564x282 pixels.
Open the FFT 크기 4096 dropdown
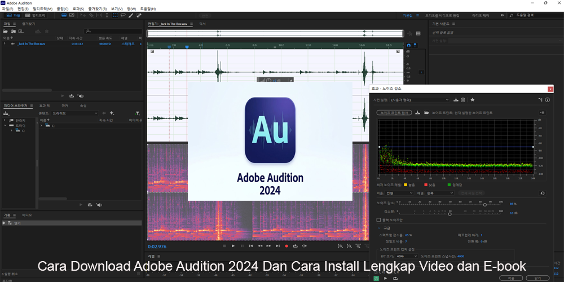pyautogui.click(x=407, y=256)
